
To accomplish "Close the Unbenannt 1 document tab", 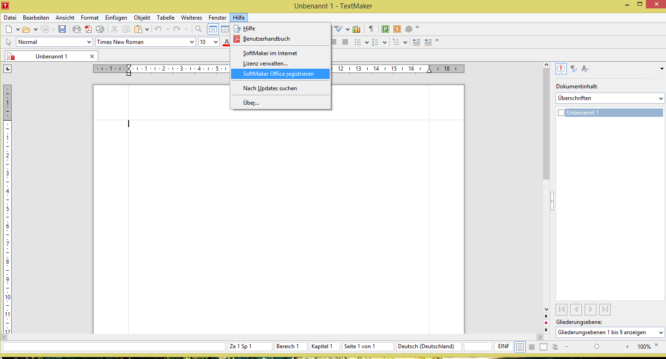I will tap(92, 56).
